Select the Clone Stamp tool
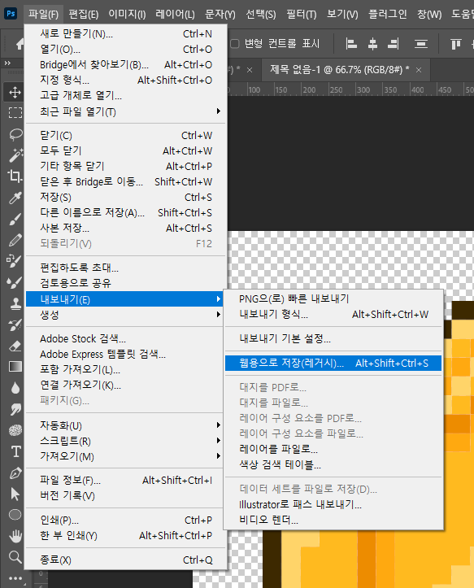This screenshot has height=588, width=474. [x=15, y=303]
